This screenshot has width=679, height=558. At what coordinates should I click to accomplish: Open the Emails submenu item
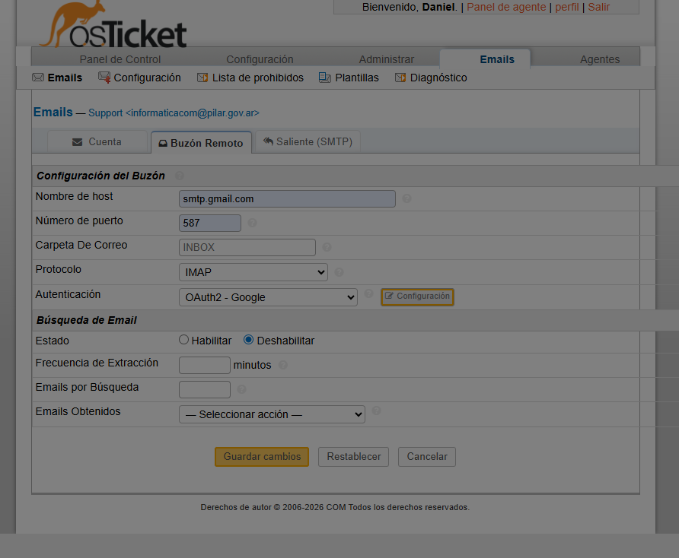click(x=57, y=78)
